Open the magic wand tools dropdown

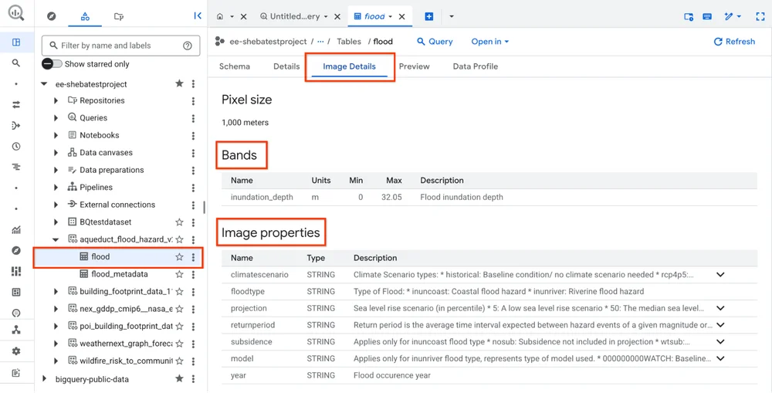tap(733, 16)
